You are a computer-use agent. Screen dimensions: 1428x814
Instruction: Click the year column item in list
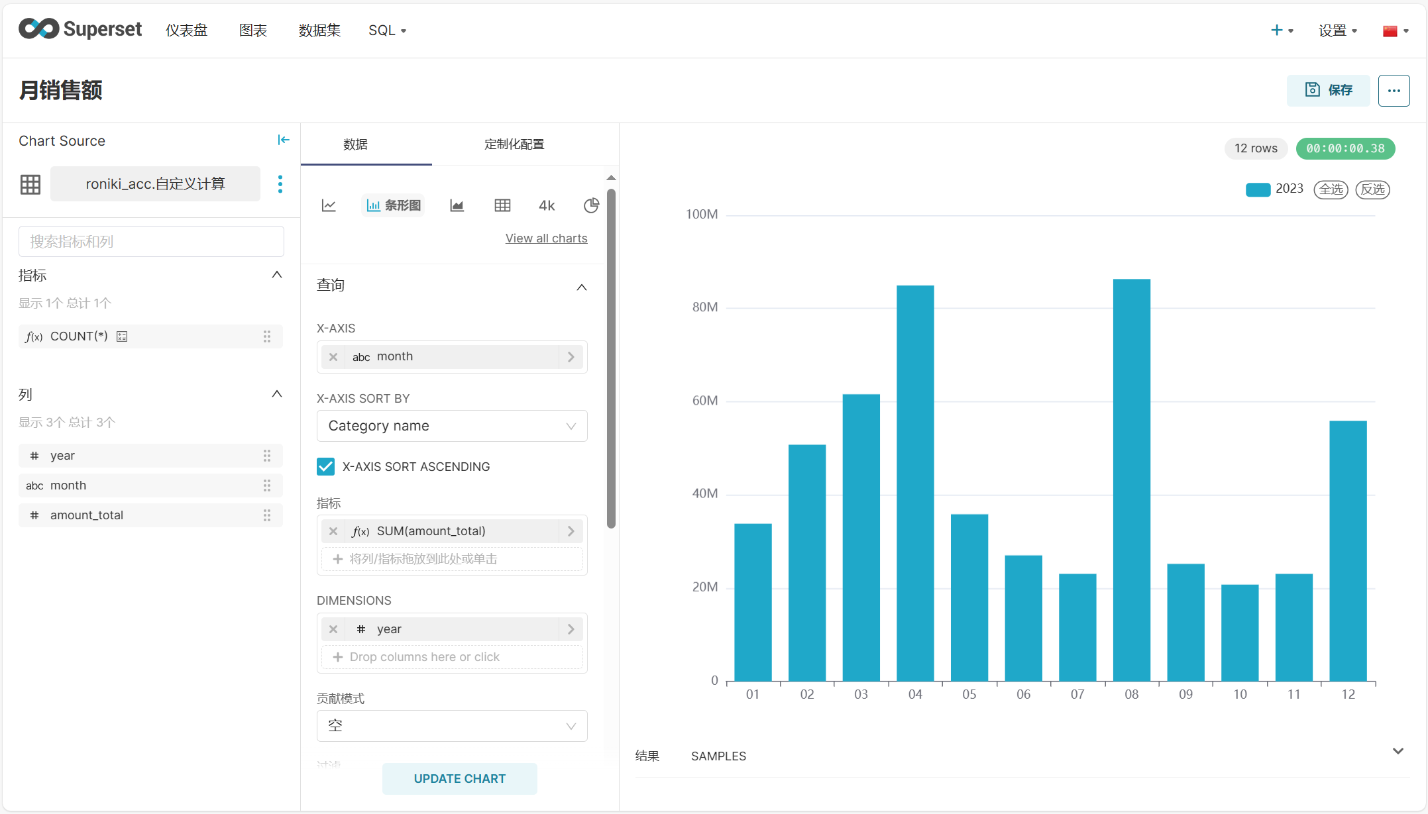151,456
